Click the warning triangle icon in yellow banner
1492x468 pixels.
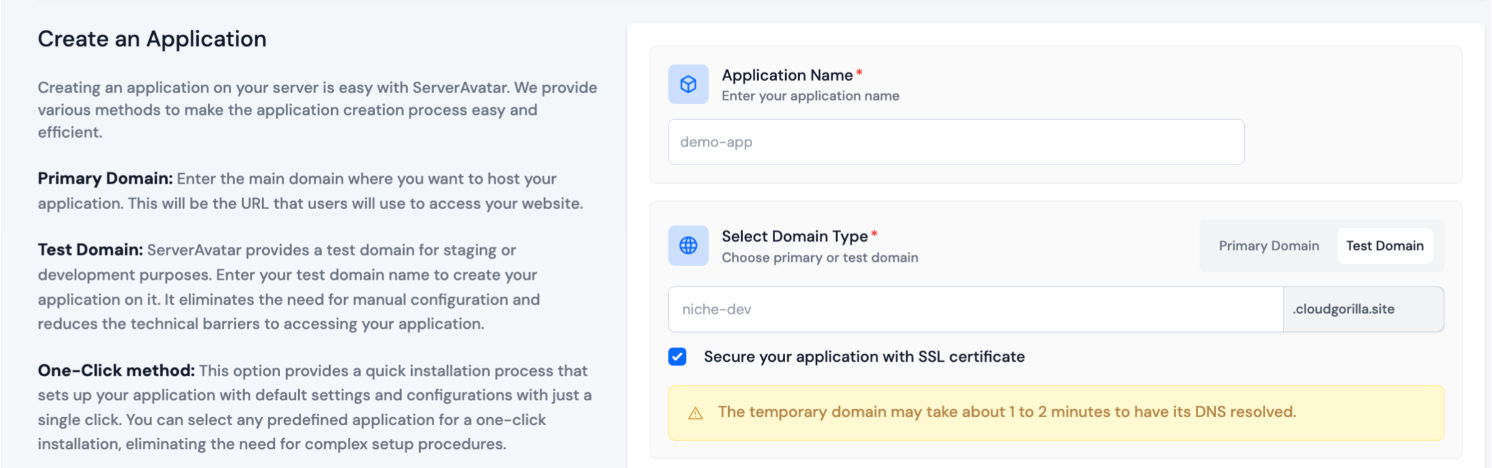[x=695, y=413]
